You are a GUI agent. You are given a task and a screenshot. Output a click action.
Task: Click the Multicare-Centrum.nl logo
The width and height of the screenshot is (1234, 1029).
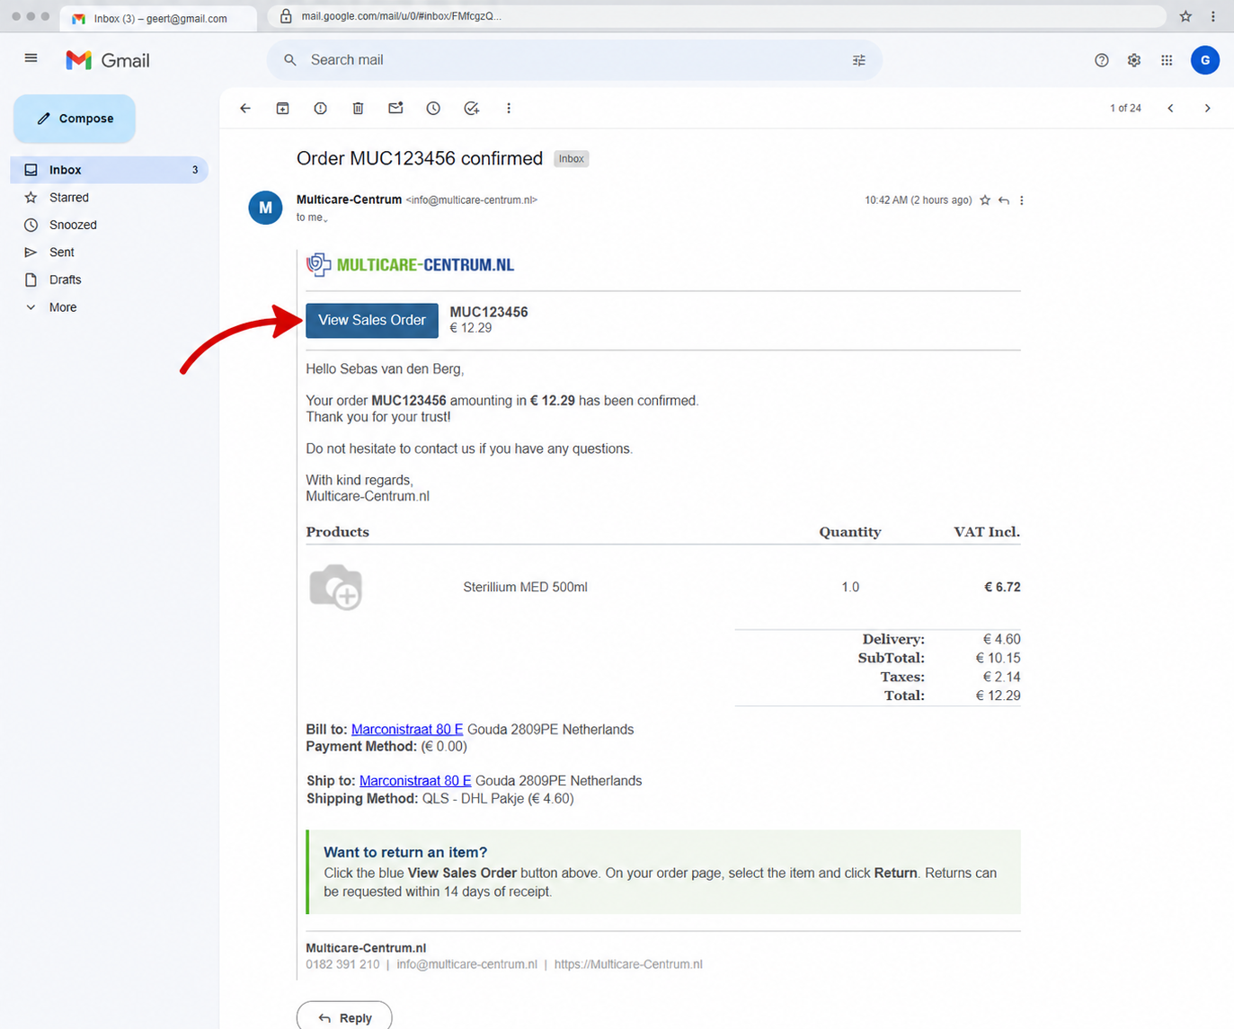tap(411, 264)
